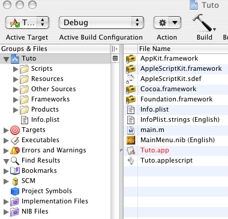Click the Foundation.framework toolbox icon
228x219 pixels.
click(131, 100)
